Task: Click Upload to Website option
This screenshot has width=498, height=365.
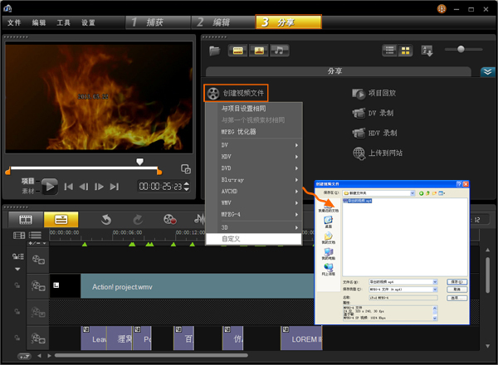Action: (x=378, y=153)
